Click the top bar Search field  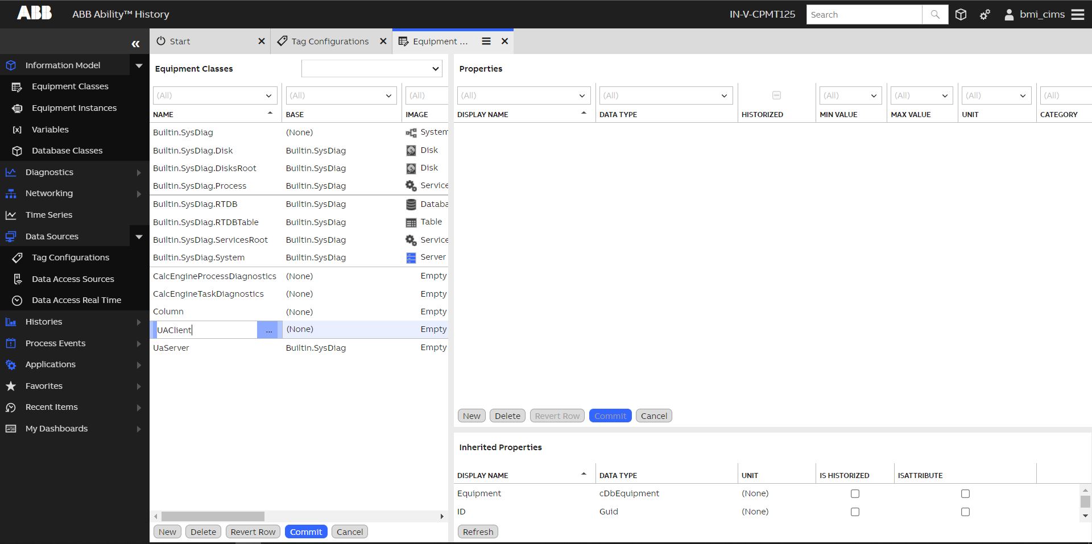pos(864,15)
